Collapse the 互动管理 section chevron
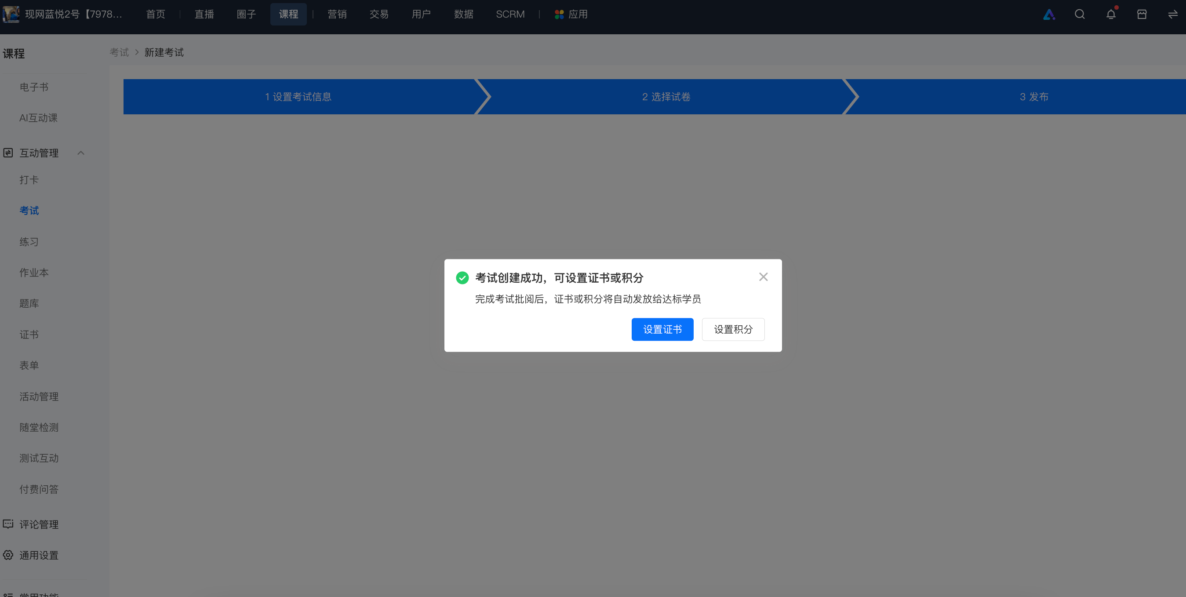The width and height of the screenshot is (1186, 597). [80, 153]
